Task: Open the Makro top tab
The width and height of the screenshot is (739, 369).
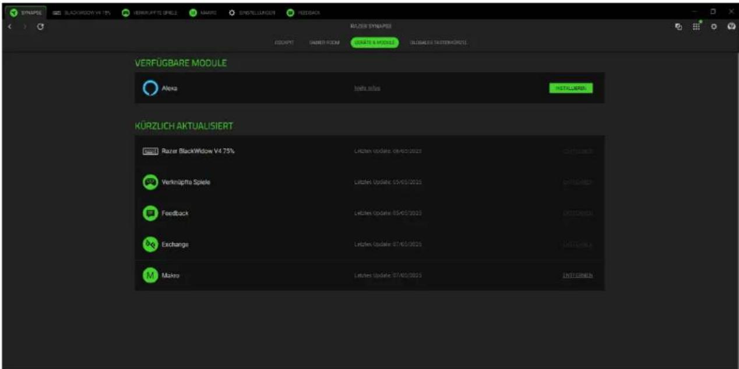Action: coord(203,12)
